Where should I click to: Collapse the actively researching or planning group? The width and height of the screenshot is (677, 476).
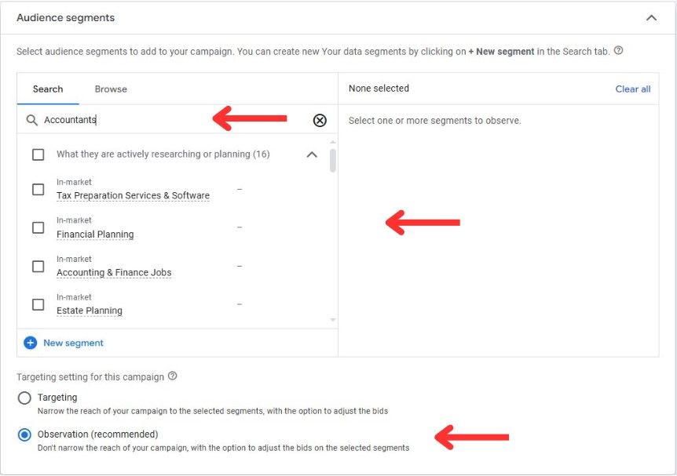point(312,154)
